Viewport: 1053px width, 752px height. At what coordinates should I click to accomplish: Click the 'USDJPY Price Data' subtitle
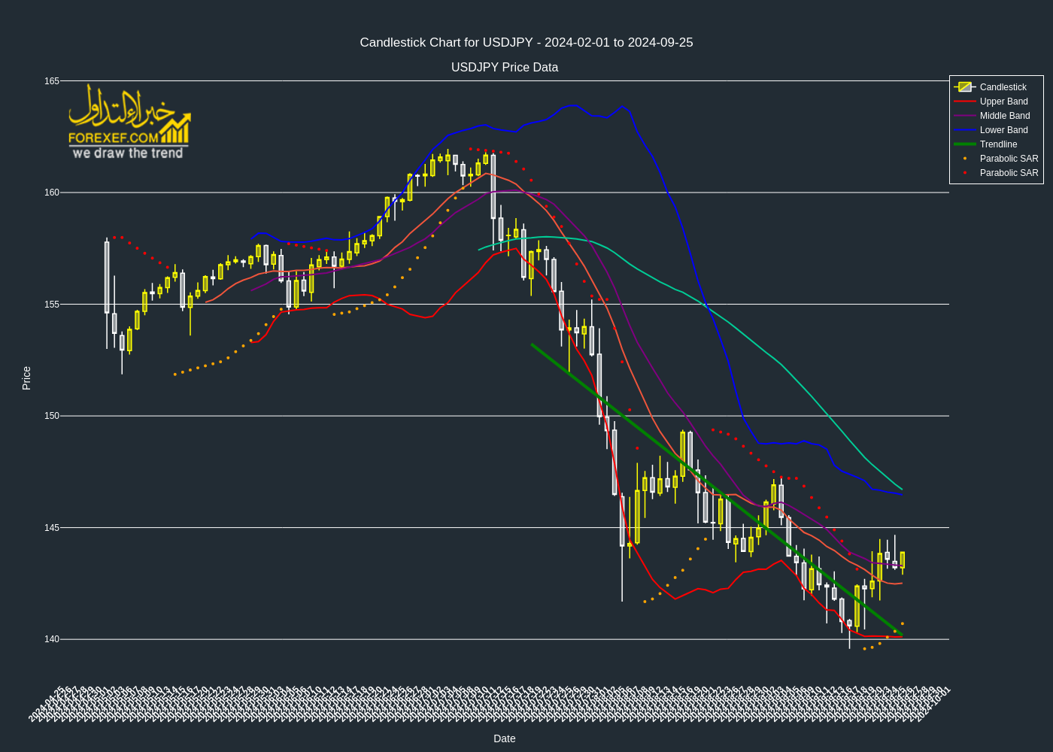[x=505, y=68]
